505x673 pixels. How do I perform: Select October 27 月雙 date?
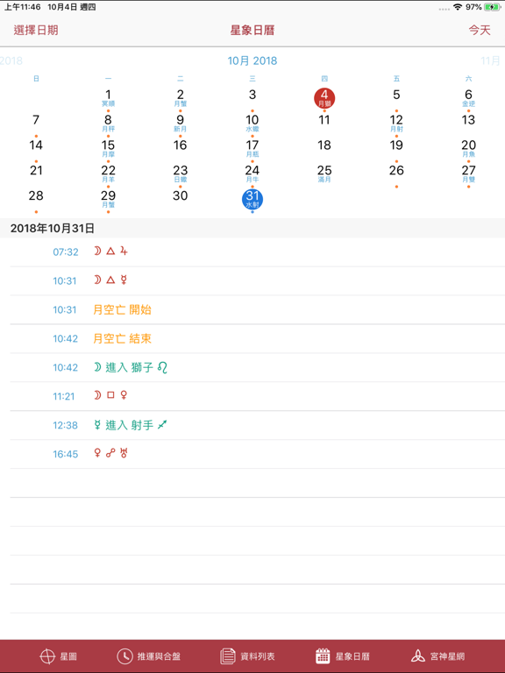[468, 174]
